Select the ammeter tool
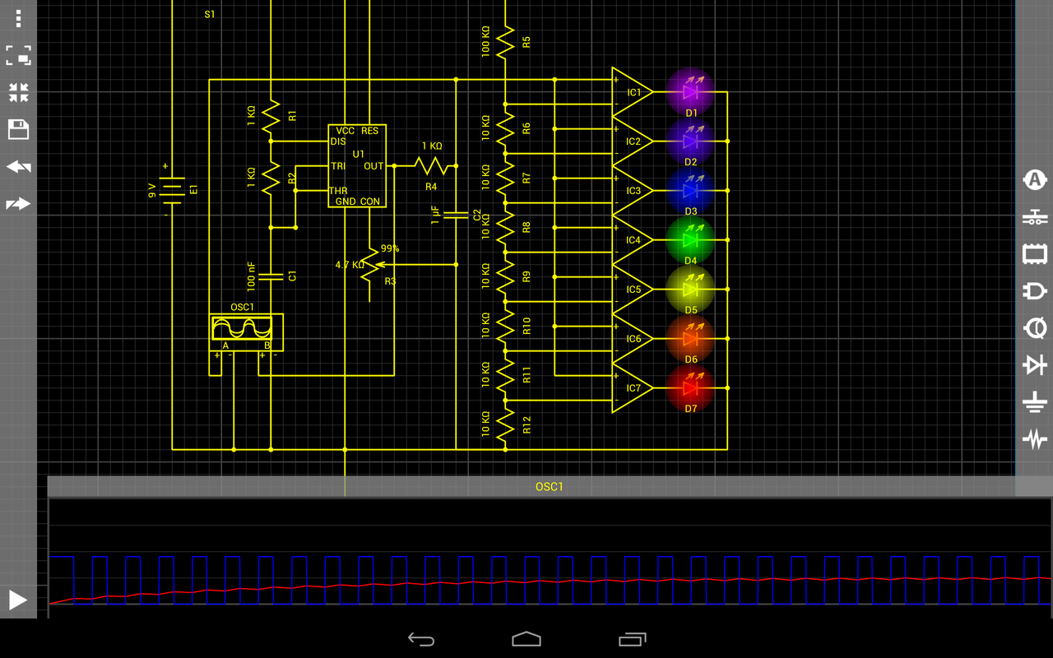 [x=1035, y=180]
